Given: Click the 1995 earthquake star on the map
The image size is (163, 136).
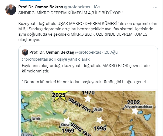Looking at the screenshot, I should [100, 120].
